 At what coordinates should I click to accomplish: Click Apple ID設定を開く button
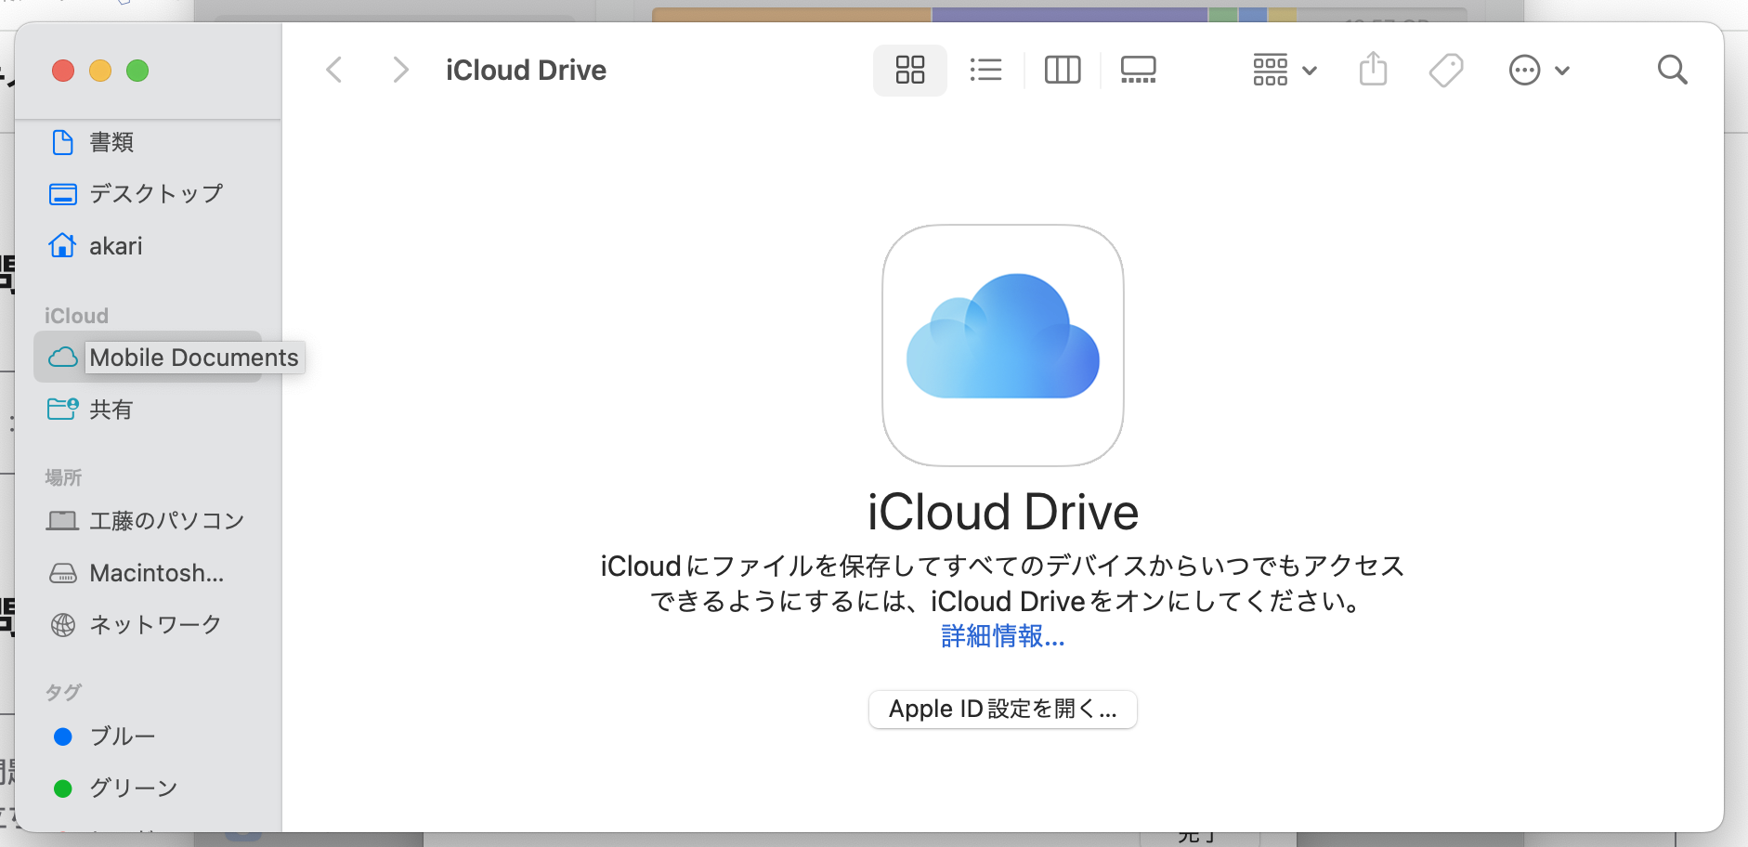click(1002, 710)
